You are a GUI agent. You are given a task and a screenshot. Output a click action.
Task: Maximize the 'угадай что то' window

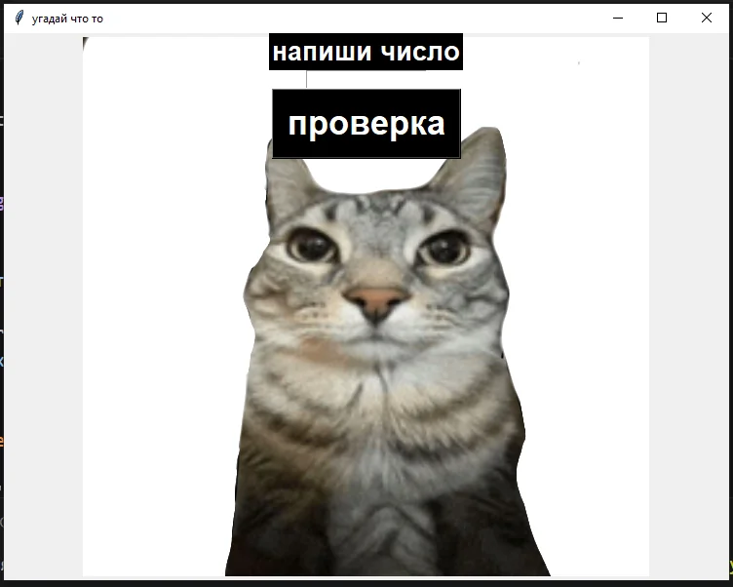coord(662,18)
